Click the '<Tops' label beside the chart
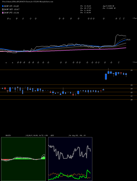Screen dimensions: 137x181 coord(135,18)
